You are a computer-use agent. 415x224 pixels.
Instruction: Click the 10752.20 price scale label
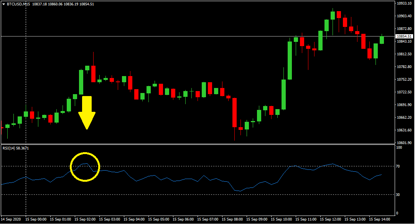point(404,79)
